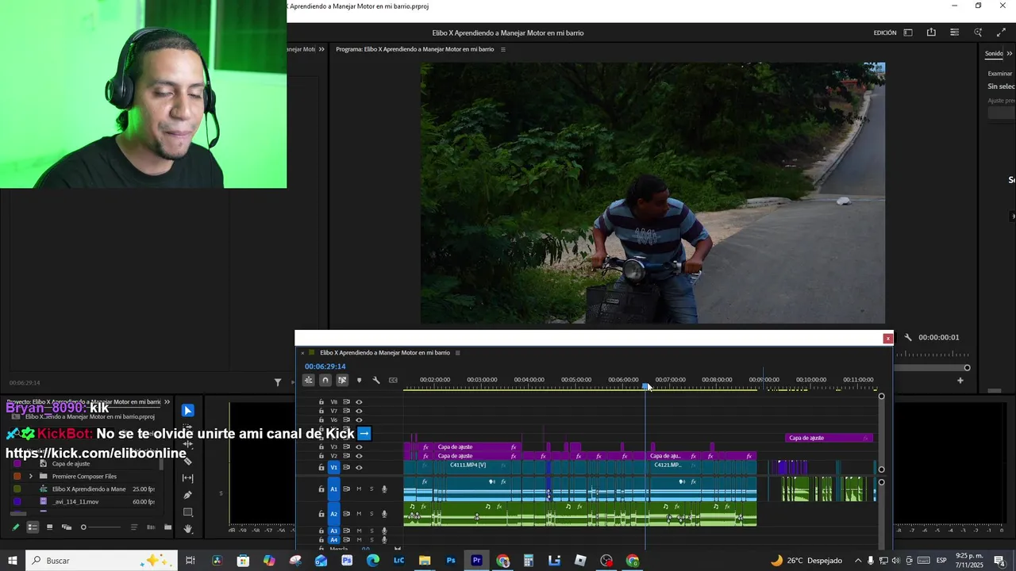The image size is (1016, 571).
Task: Open the header menu icon left of search
Action: 954,33
